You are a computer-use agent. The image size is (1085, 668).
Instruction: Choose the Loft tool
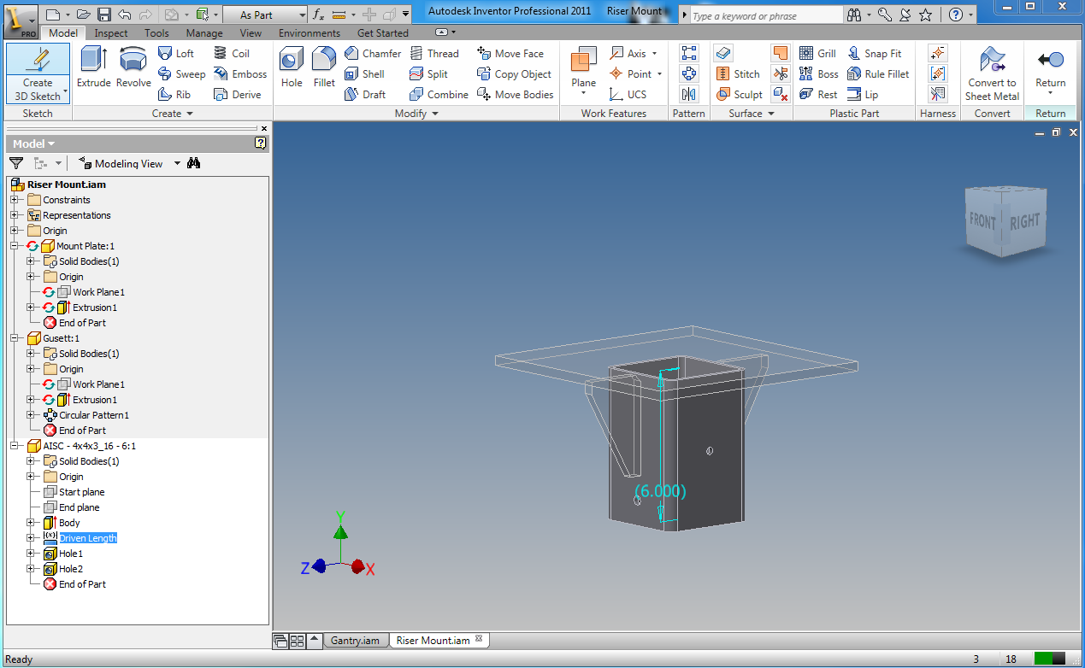176,53
